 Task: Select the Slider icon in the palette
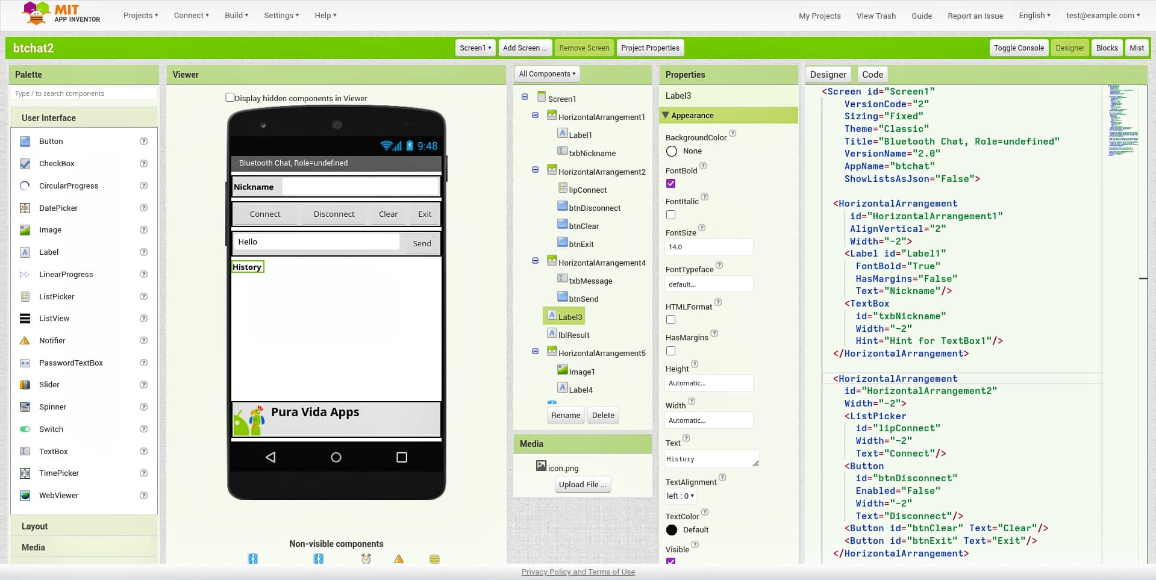(25, 385)
